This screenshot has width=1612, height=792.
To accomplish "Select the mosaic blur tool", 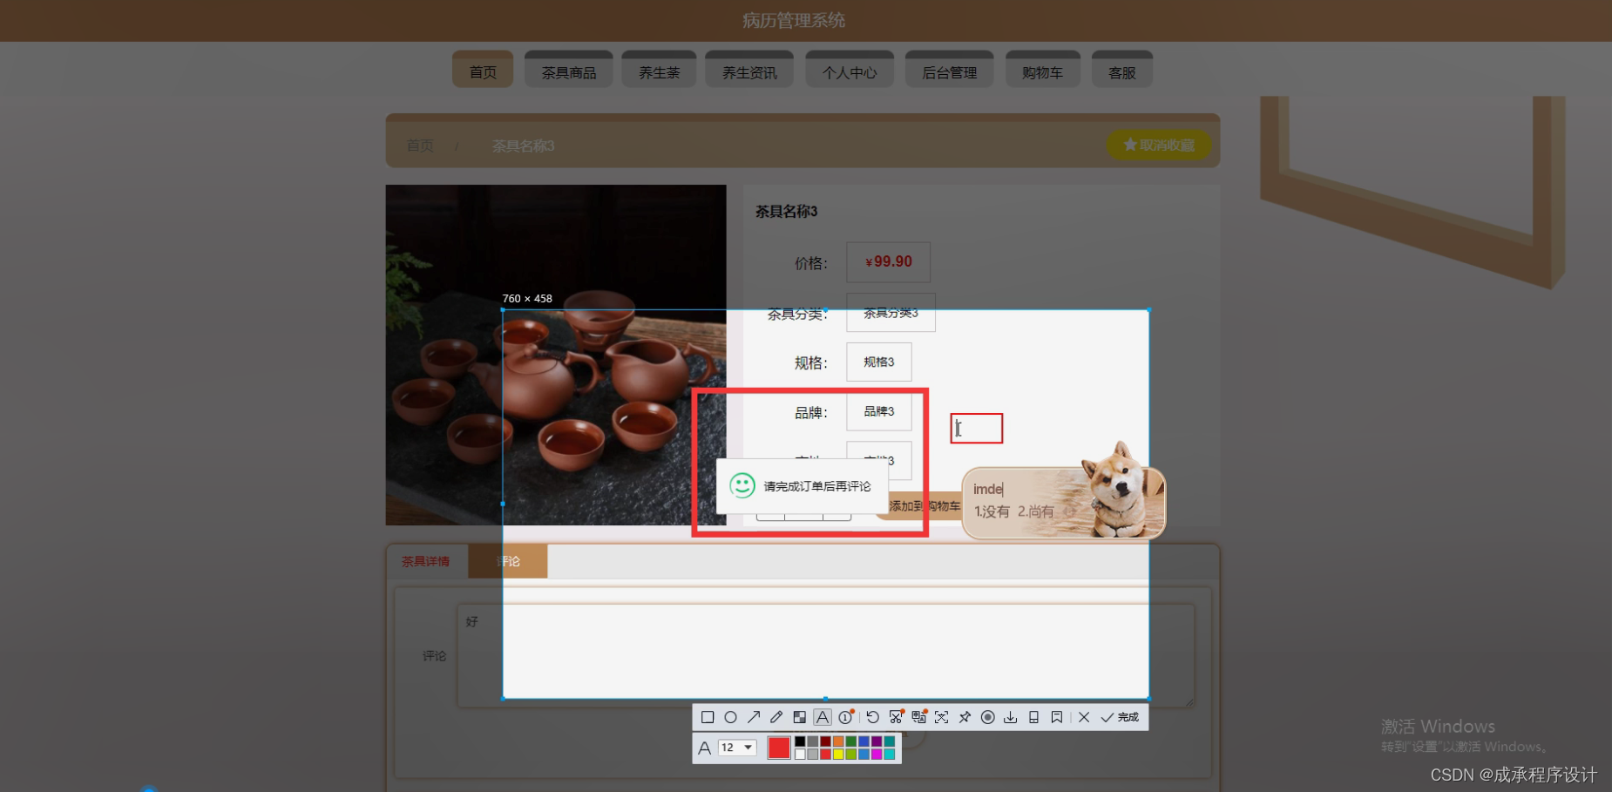I will (800, 718).
